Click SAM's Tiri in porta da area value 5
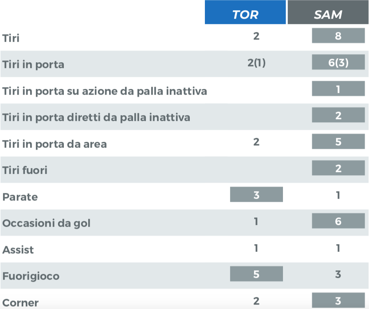The height and width of the screenshot is (309, 369). 338,142
